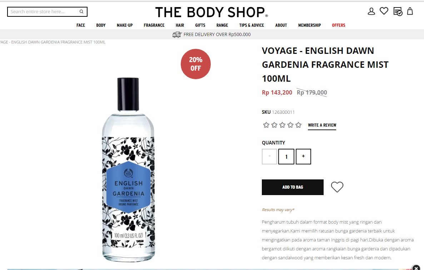Click the English Dawn Gardenia bottle image
The width and height of the screenshot is (424, 270).
point(128,169)
